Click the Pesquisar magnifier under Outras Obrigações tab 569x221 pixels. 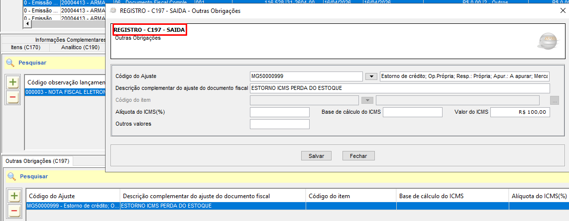tap(10, 176)
